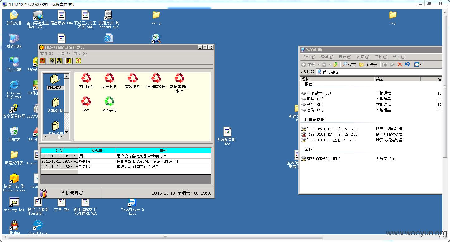Select TeamViewer 9 Host desktop icon
This screenshot has height=242, width=450.
(132, 206)
